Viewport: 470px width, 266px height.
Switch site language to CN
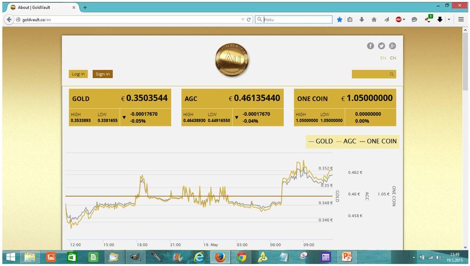point(393,58)
